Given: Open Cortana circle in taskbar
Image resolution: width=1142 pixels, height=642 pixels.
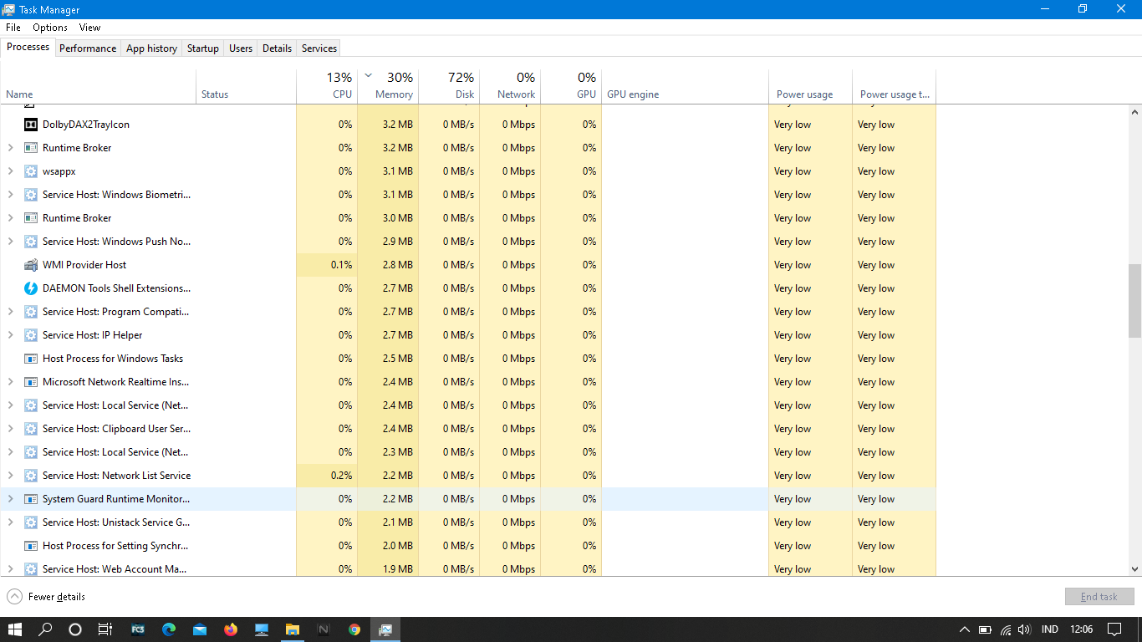Looking at the screenshot, I should pos(75,629).
